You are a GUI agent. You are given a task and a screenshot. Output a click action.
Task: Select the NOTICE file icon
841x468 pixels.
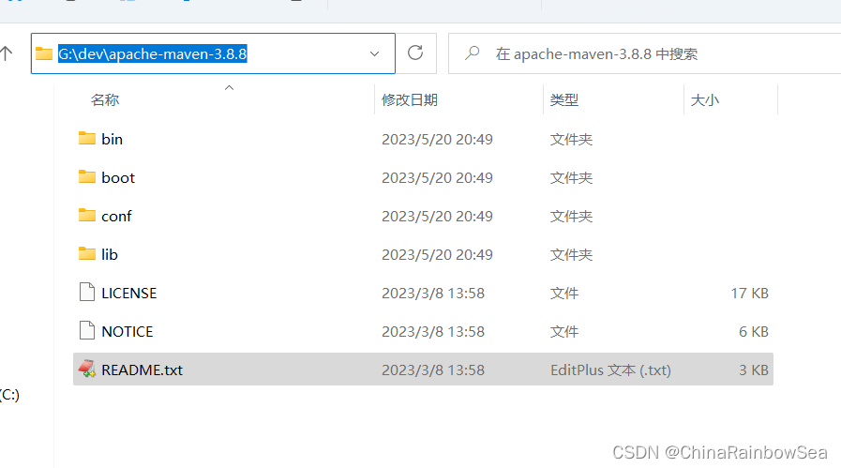tap(87, 331)
